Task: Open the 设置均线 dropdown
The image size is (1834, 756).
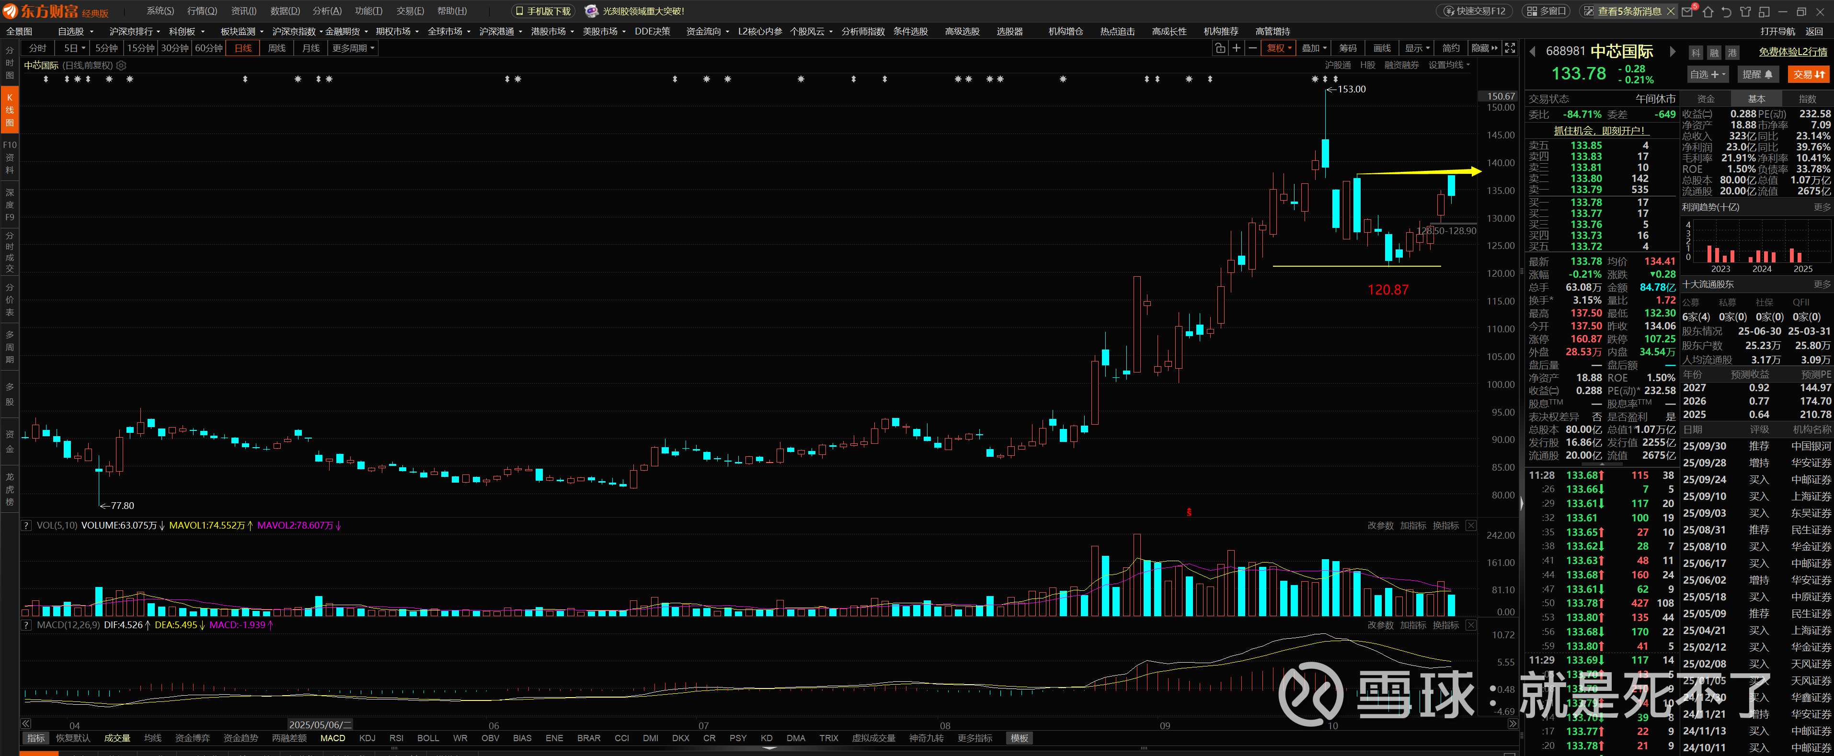Action: click(1449, 66)
